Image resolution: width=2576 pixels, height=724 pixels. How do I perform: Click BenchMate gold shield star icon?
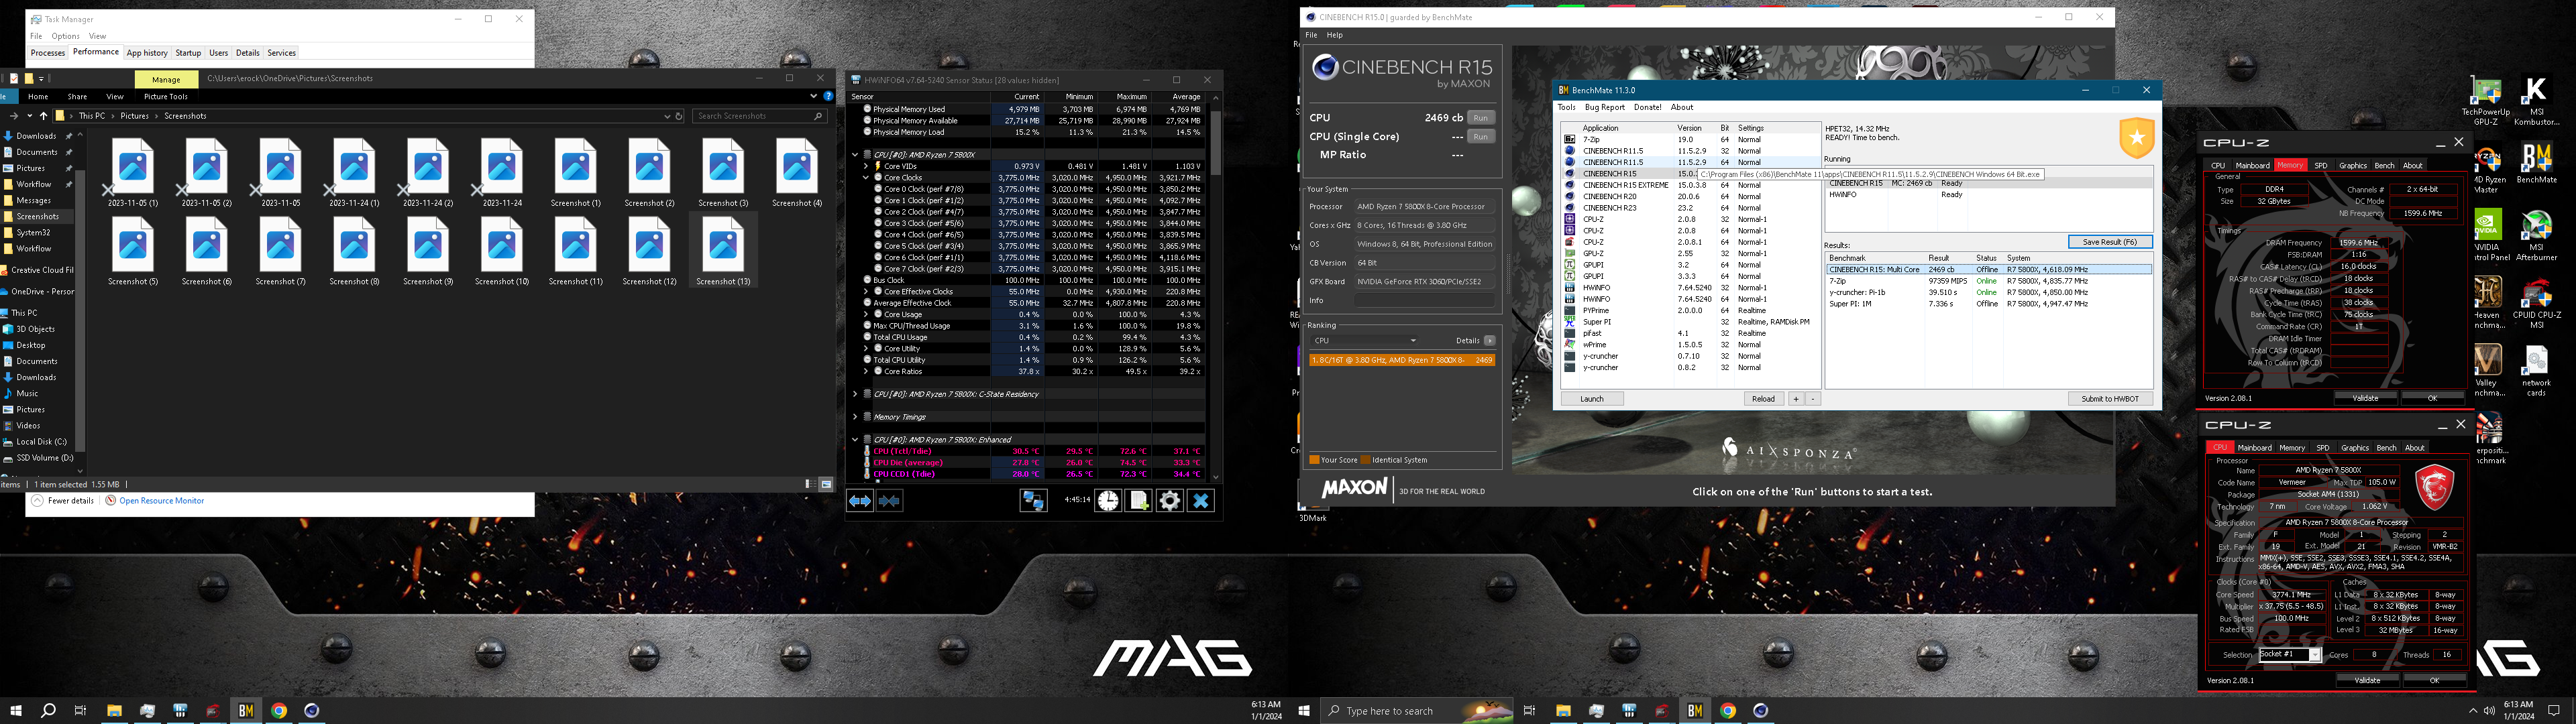pyautogui.click(x=2136, y=139)
